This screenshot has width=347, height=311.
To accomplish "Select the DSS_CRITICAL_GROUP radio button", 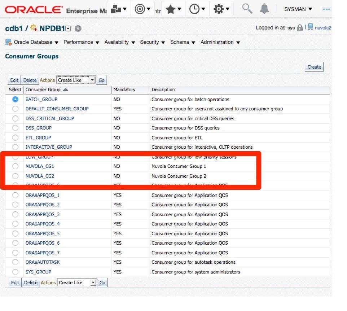I will (15, 118).
